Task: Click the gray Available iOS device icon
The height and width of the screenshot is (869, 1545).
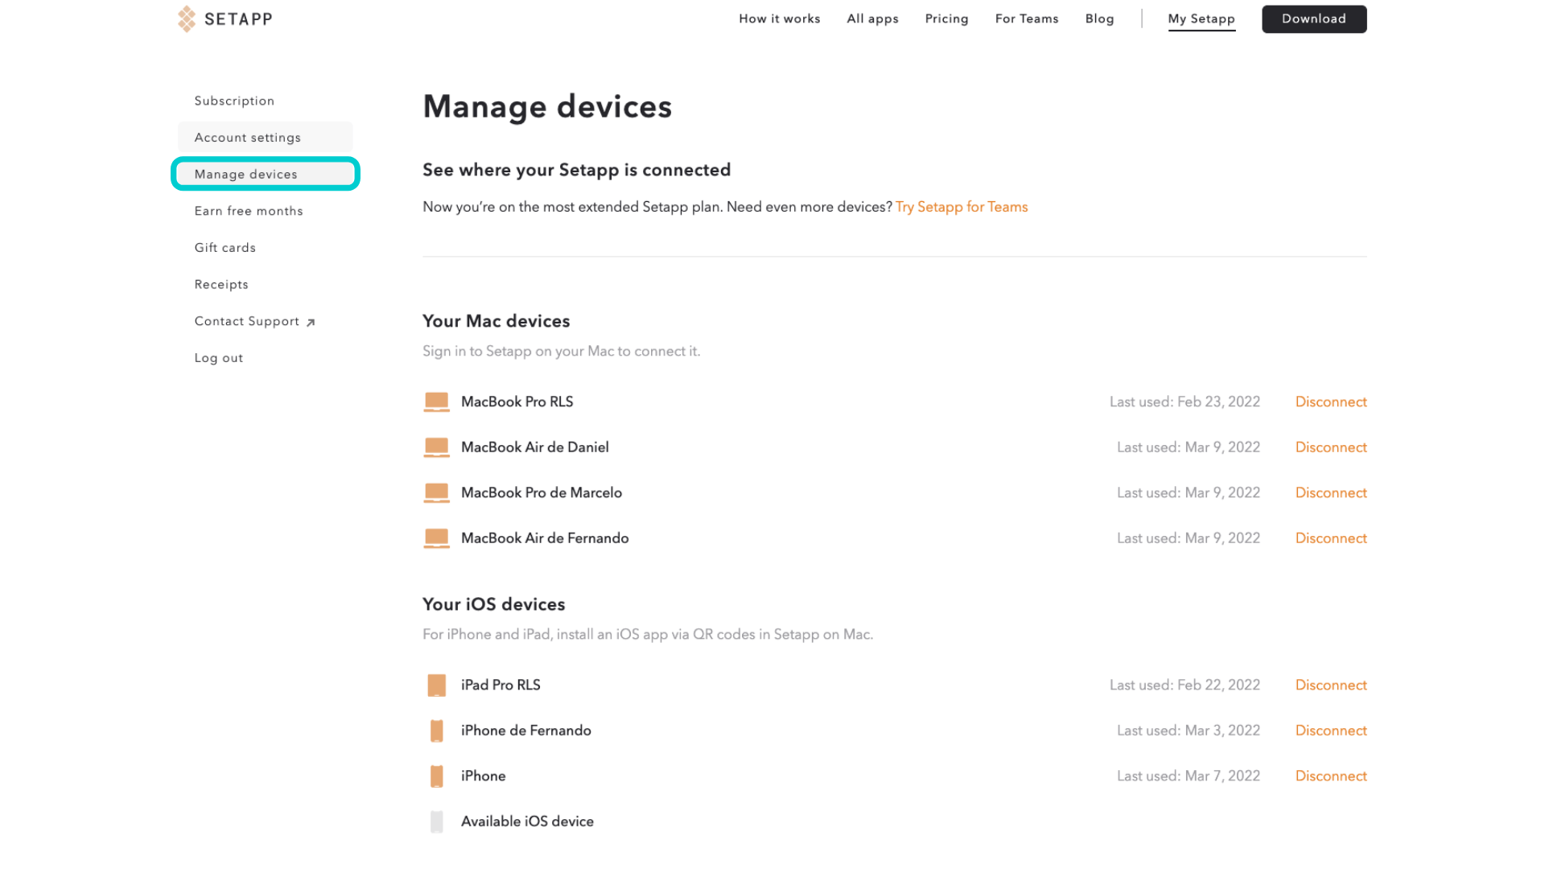Action: click(436, 822)
